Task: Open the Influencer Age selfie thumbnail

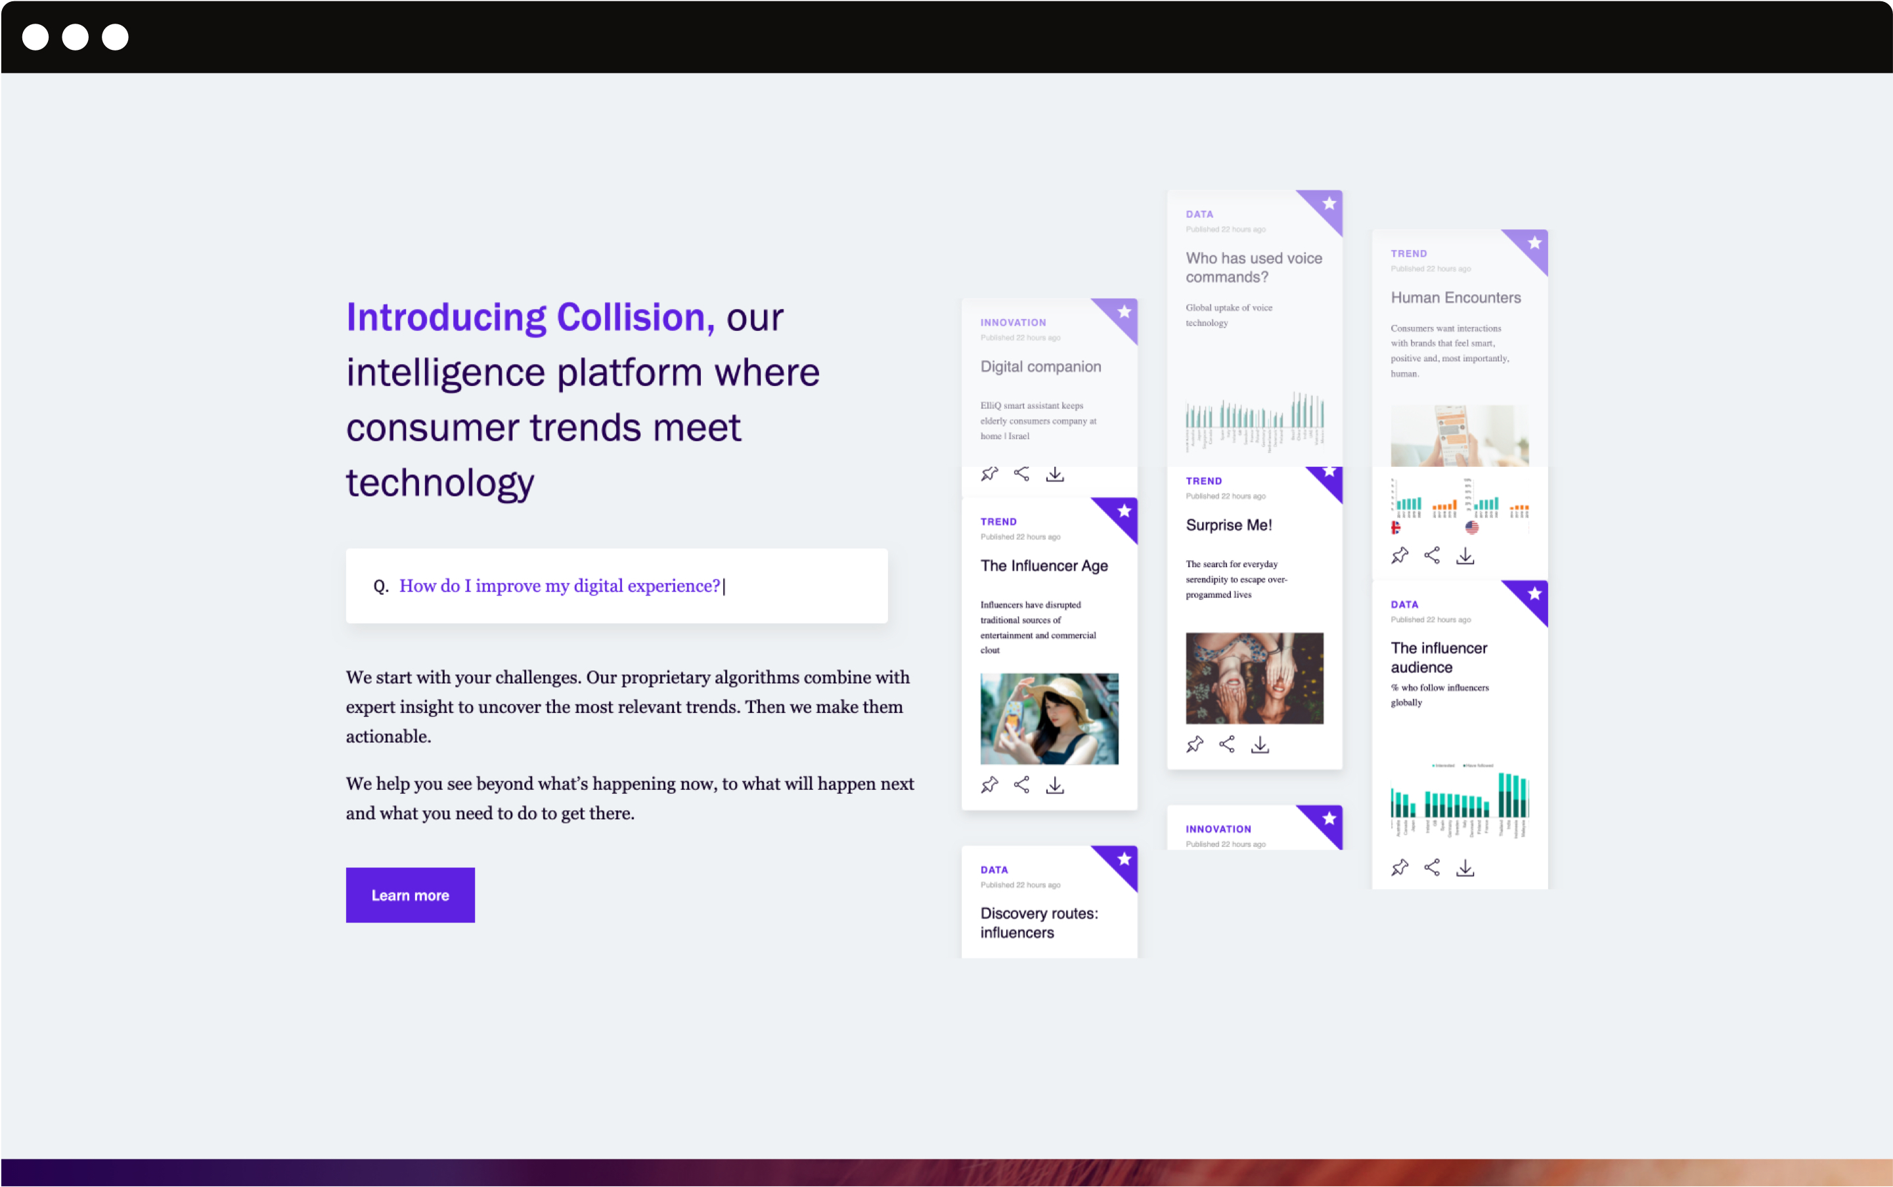Action: click(1048, 718)
